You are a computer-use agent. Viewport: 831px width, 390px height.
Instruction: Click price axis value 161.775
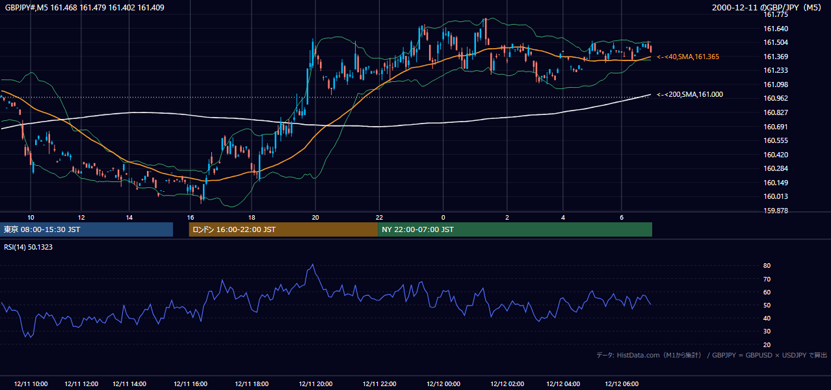coord(776,15)
